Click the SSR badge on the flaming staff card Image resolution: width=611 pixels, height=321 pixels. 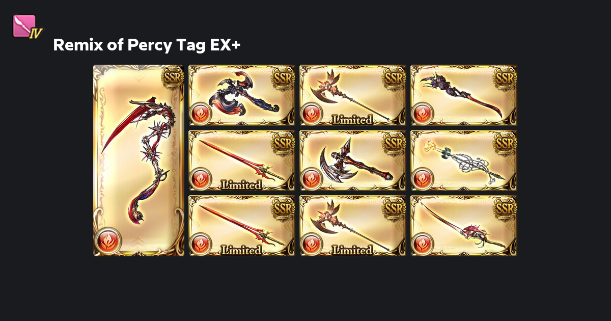(505, 142)
